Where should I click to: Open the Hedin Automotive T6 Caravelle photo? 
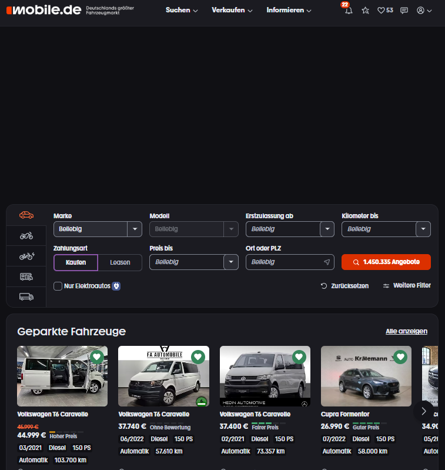pos(265,376)
